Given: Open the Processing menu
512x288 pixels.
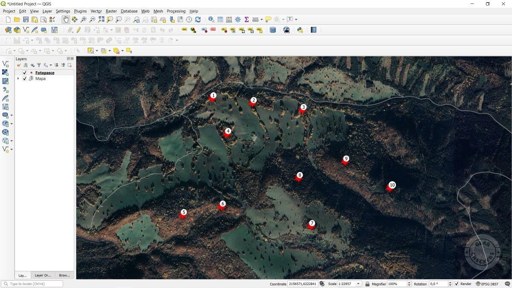Looking at the screenshot, I should tap(176, 11).
